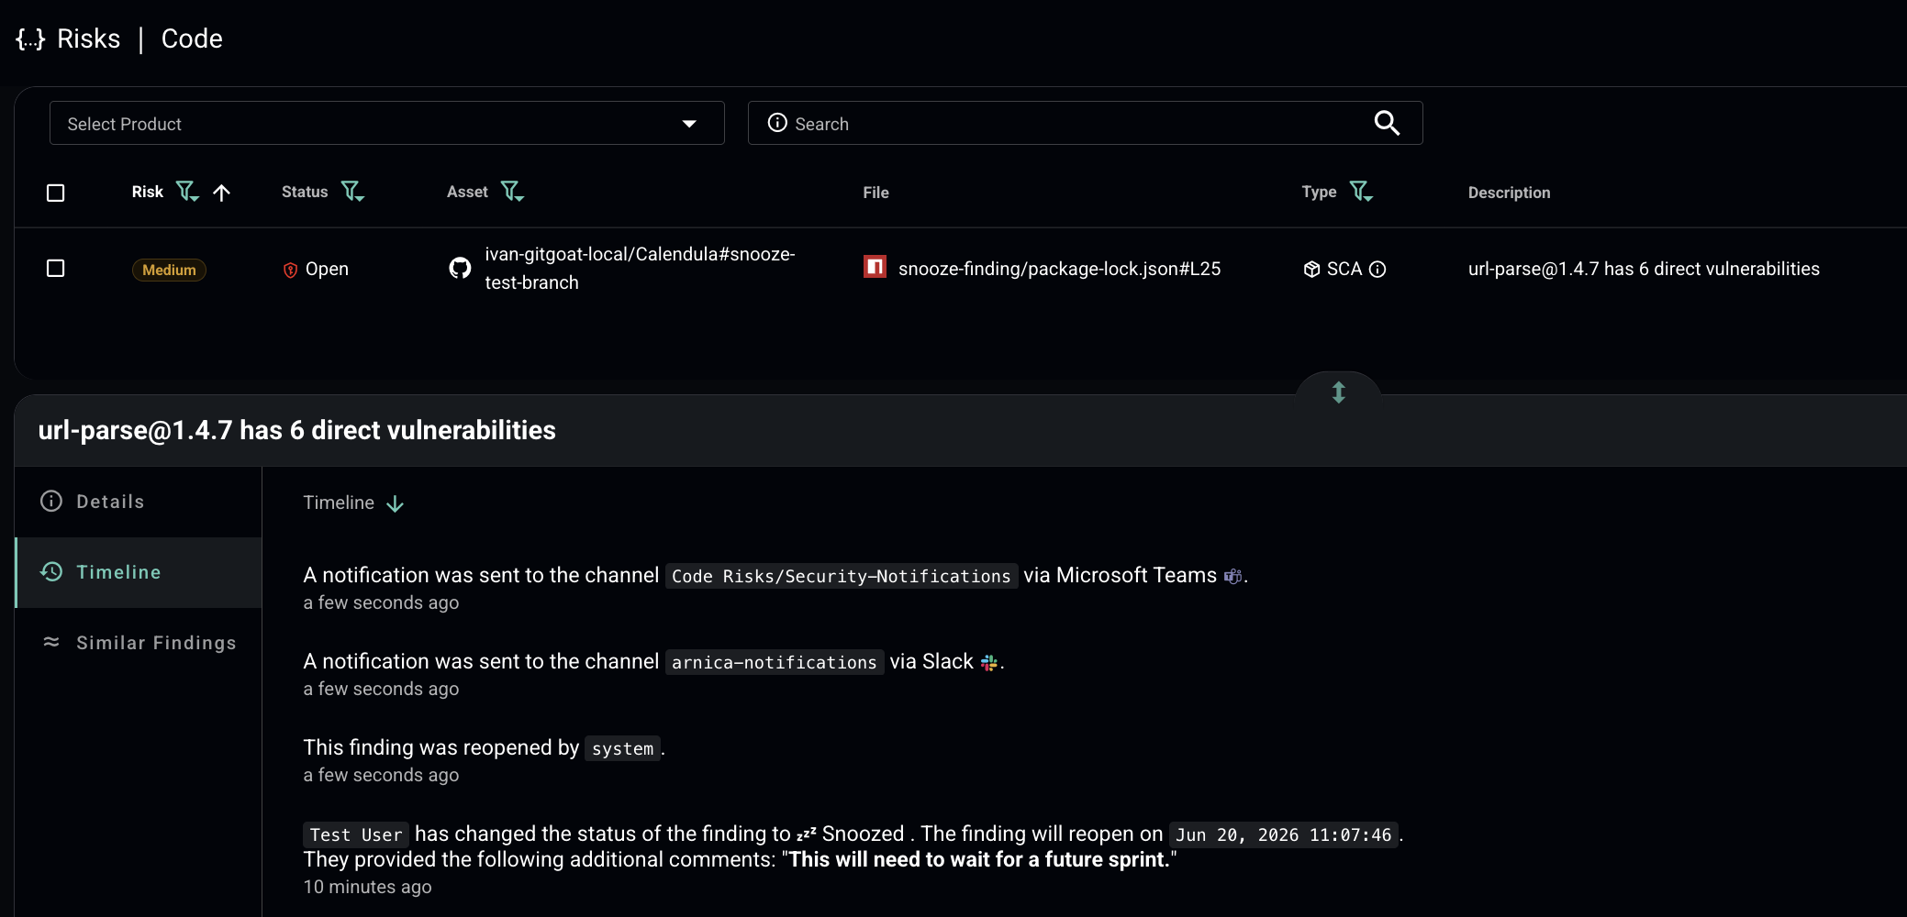Screen dimensions: 1907x917
Task: Click the Code Risks/Security-Notifications channel tag
Action: [841, 576]
